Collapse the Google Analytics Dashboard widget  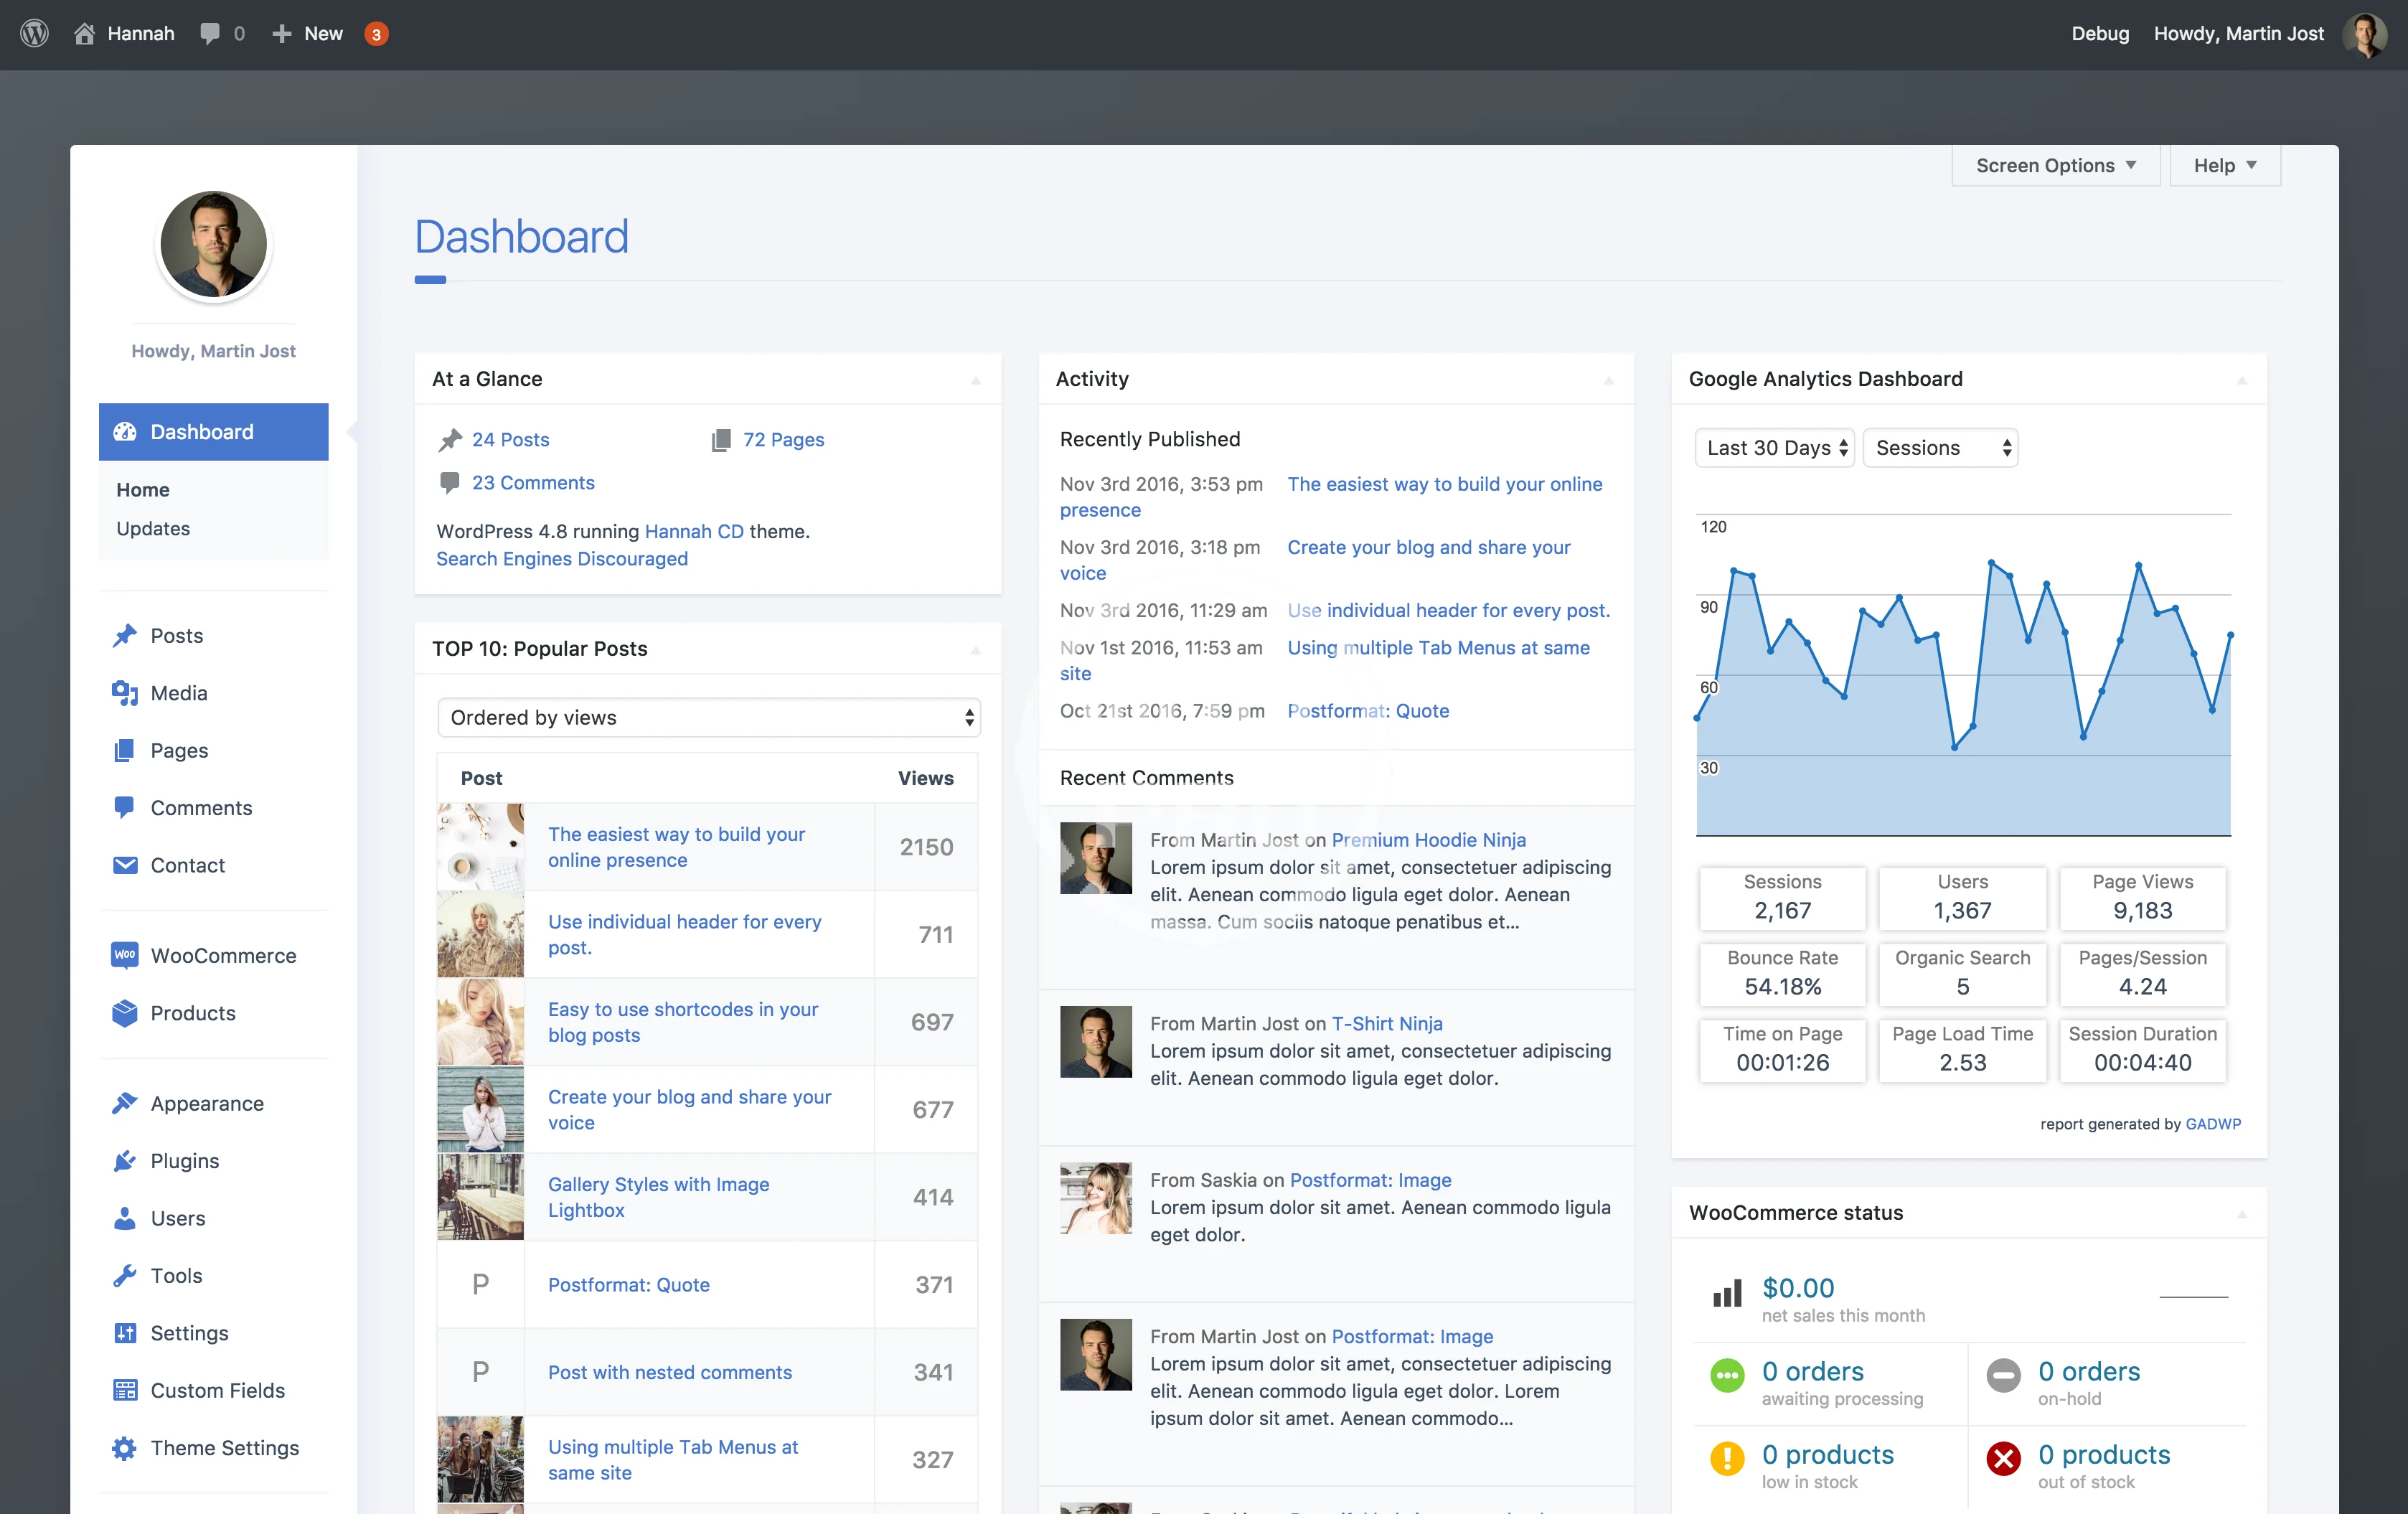[2242, 380]
